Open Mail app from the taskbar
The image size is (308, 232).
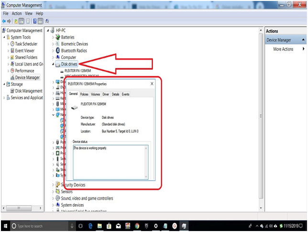pyautogui.click(x=118, y=226)
